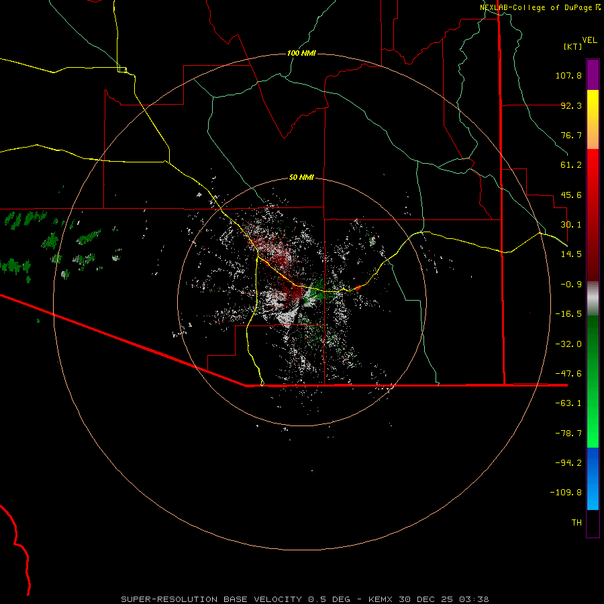
Task: Click the TH label at the legend bottom
Action: [x=576, y=523]
